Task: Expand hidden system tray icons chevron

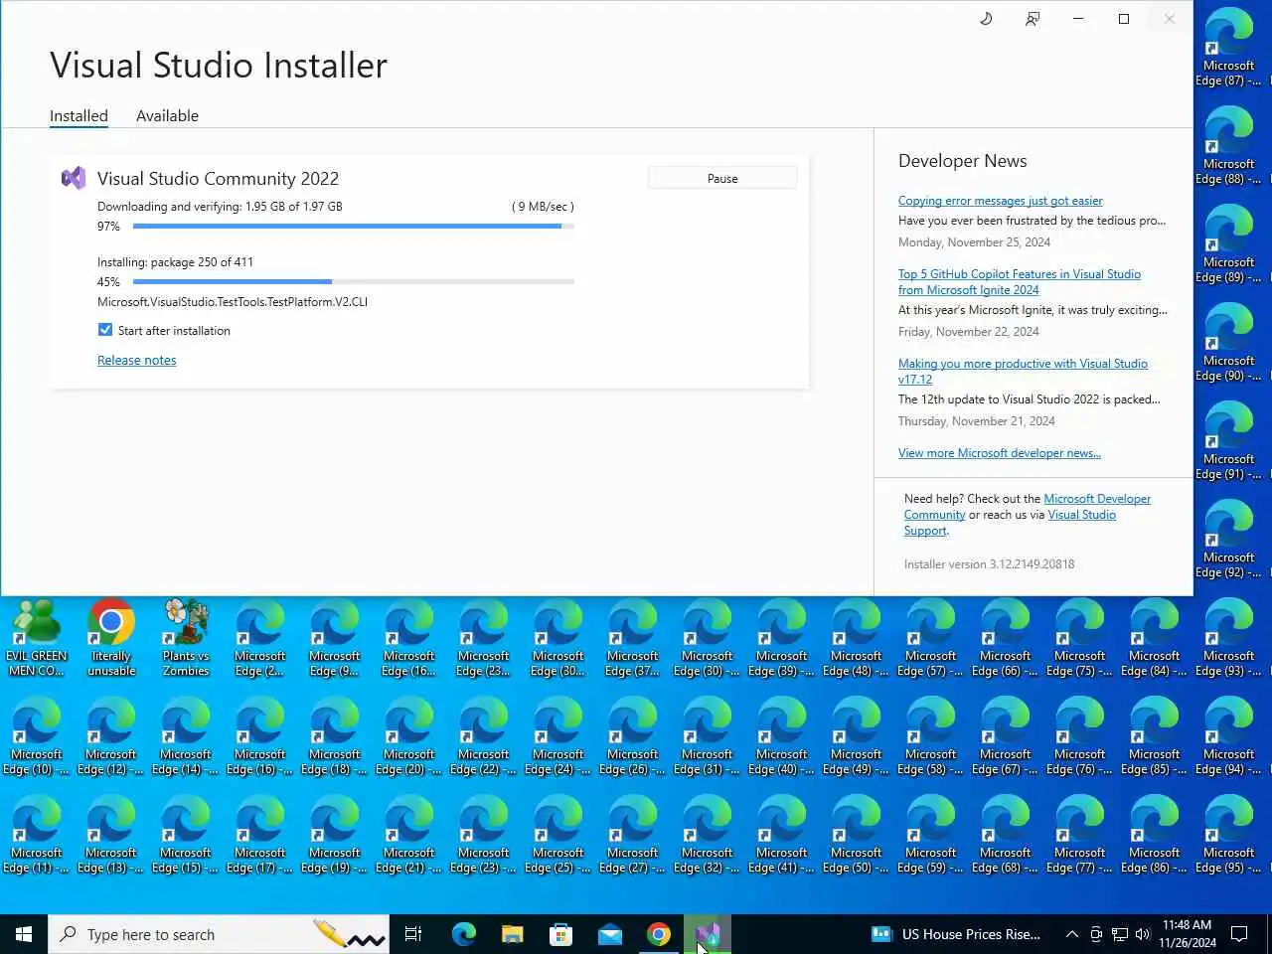Action: 1072,934
